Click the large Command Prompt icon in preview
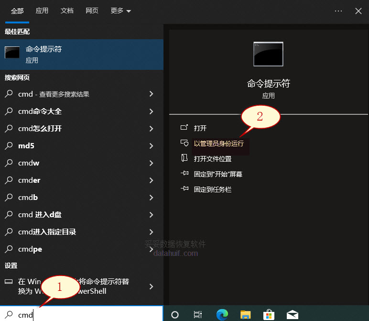The width and height of the screenshot is (369, 321). click(268, 54)
